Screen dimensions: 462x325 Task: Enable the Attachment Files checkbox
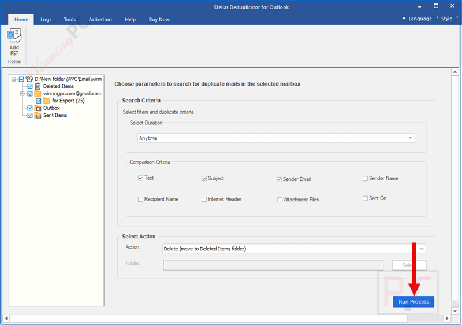pyautogui.click(x=280, y=200)
